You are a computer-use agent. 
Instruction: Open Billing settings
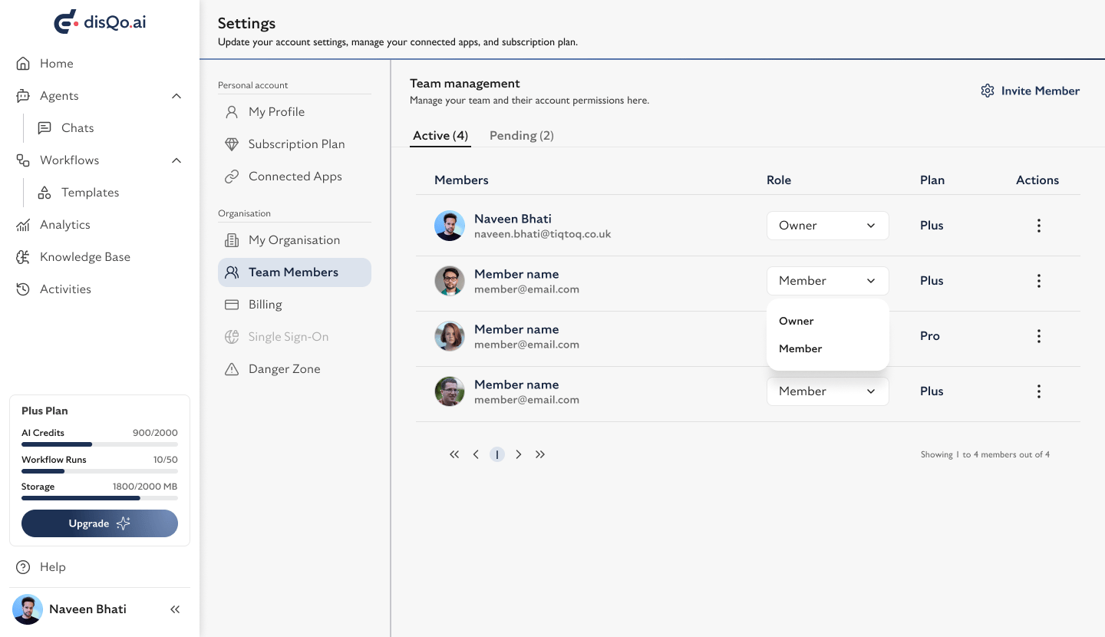point(295,305)
